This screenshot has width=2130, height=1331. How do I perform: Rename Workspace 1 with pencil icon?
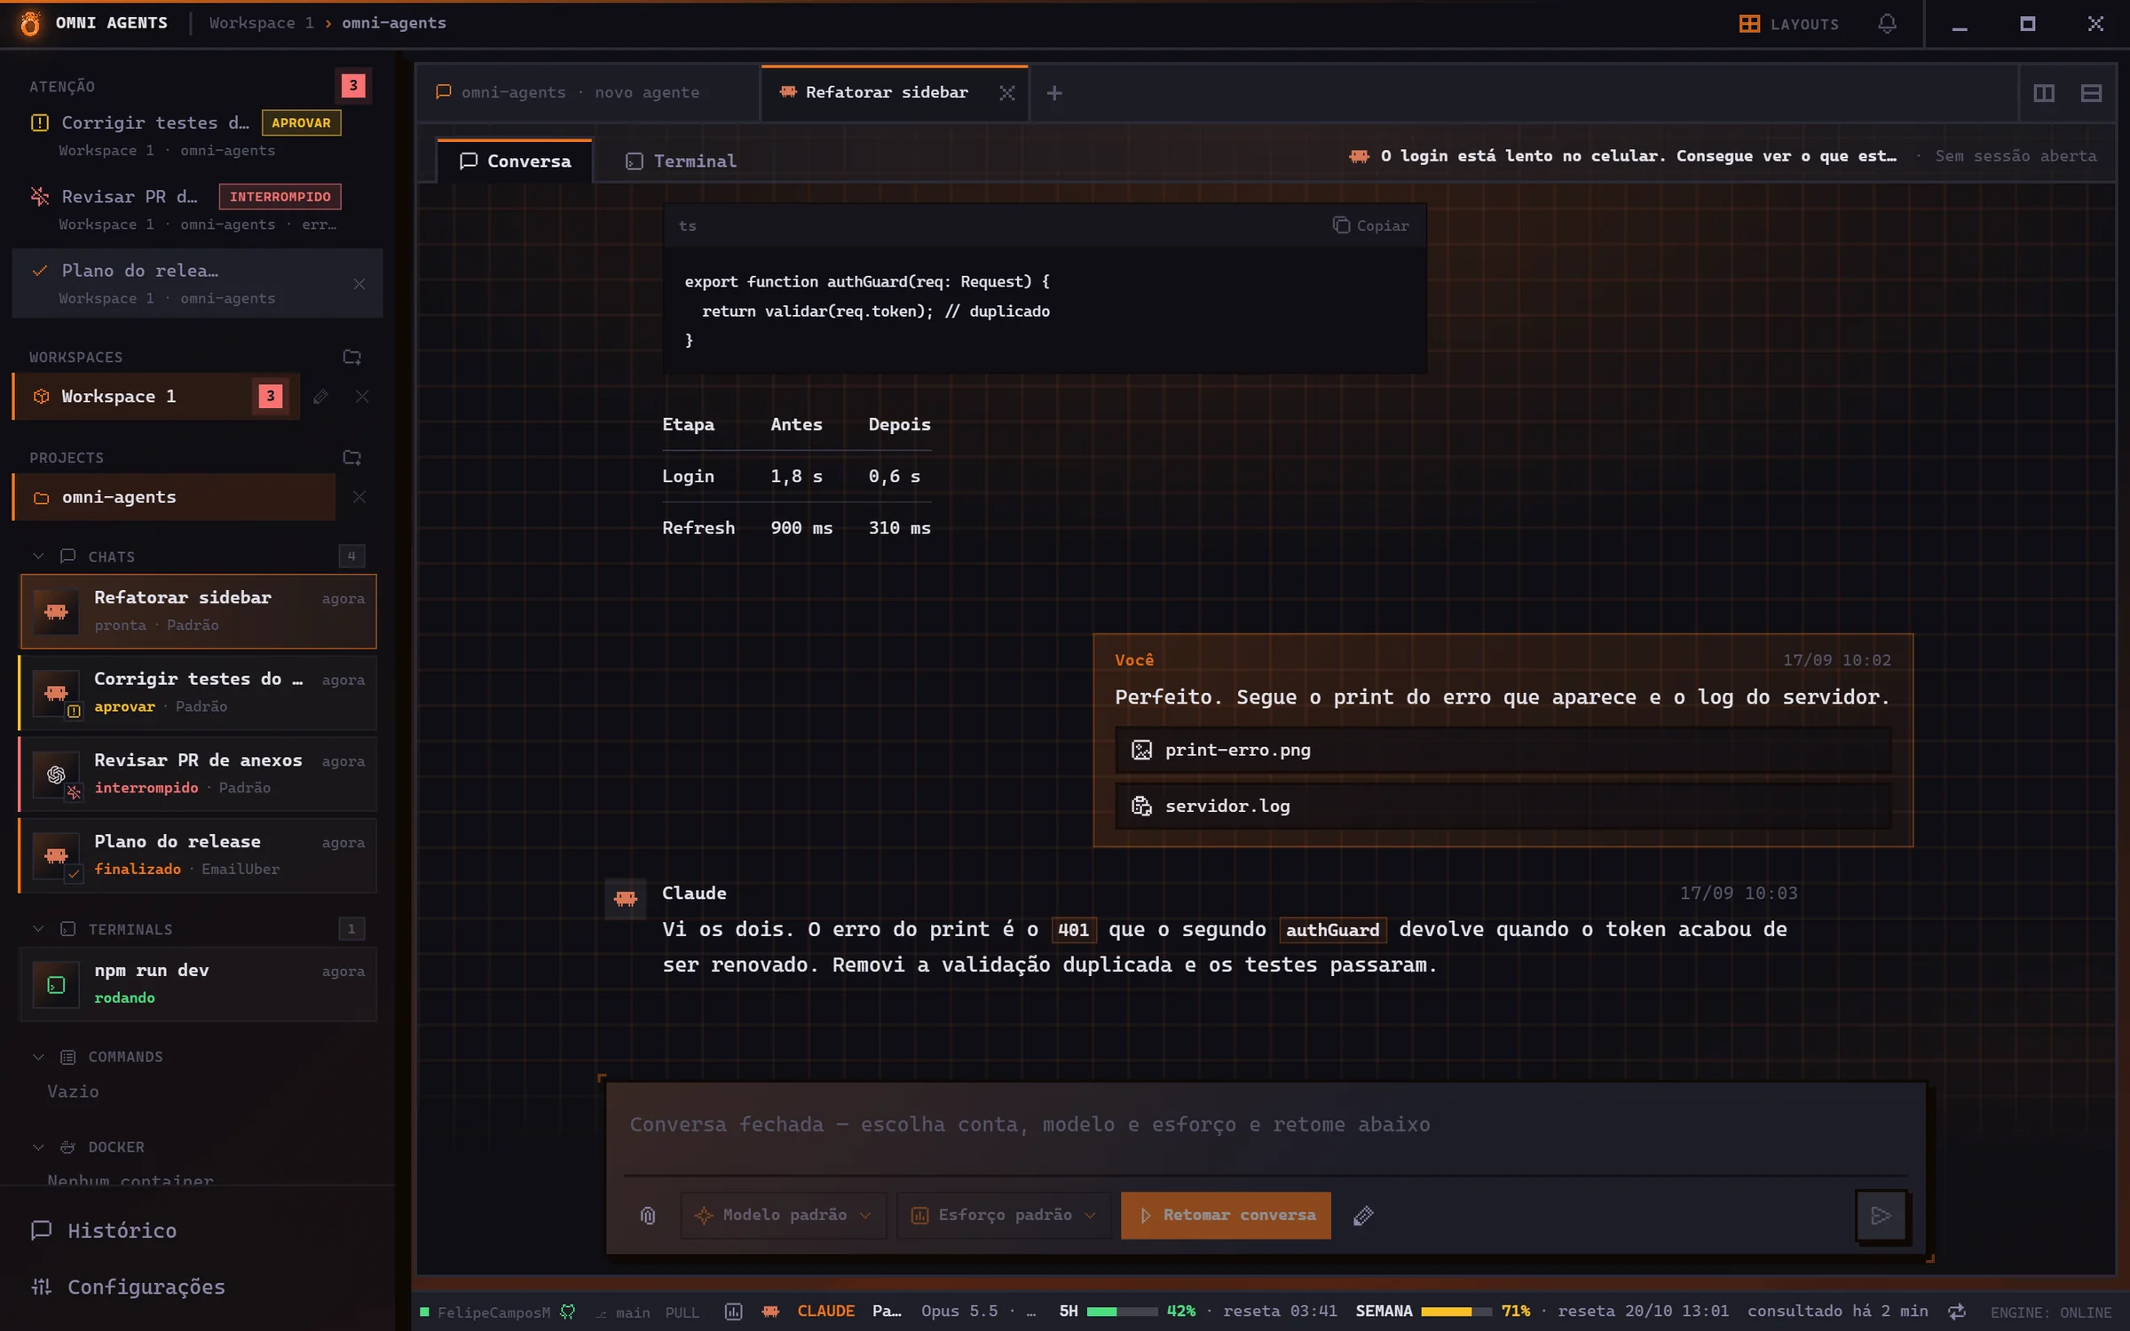point(320,397)
